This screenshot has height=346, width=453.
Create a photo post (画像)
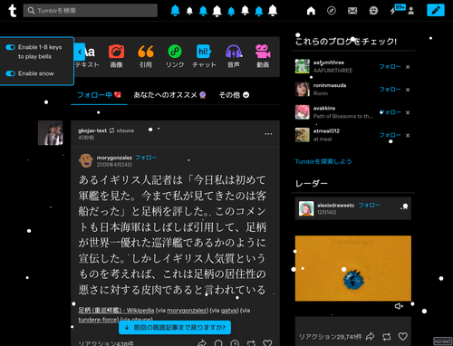116,56
